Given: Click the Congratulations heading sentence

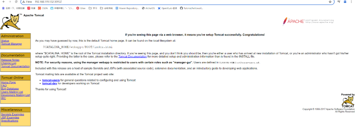Looking at the screenshot, I should tap(195, 35).
